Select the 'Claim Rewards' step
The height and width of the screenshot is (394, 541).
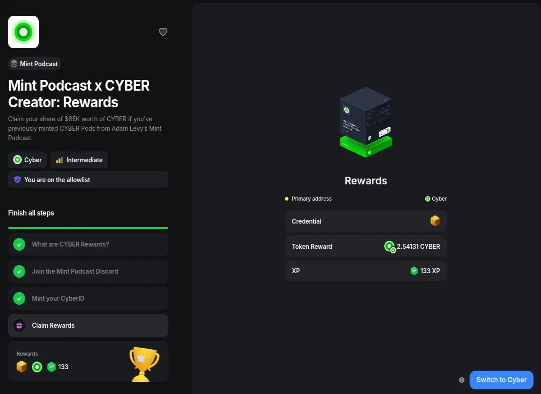click(x=88, y=325)
